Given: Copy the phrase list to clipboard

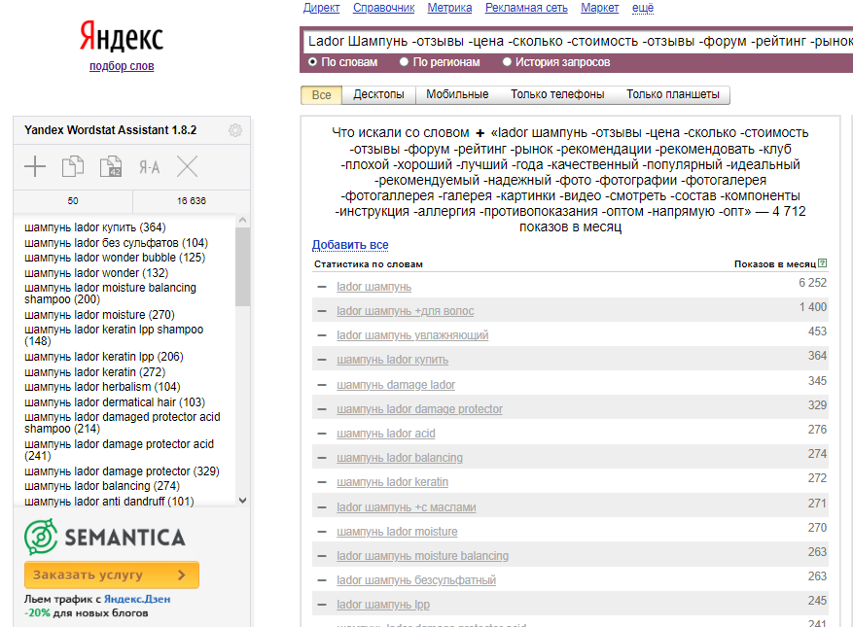Looking at the screenshot, I should tap(73, 167).
